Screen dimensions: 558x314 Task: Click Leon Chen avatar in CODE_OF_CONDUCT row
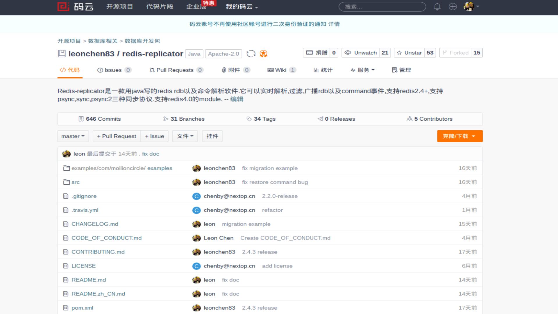click(x=196, y=238)
